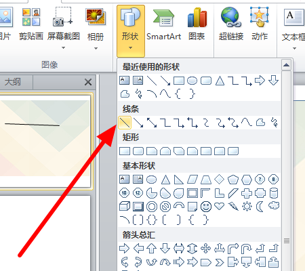305x271 pixels.
Task: Choose the frame shape in 基本形状
Action: 192,193
